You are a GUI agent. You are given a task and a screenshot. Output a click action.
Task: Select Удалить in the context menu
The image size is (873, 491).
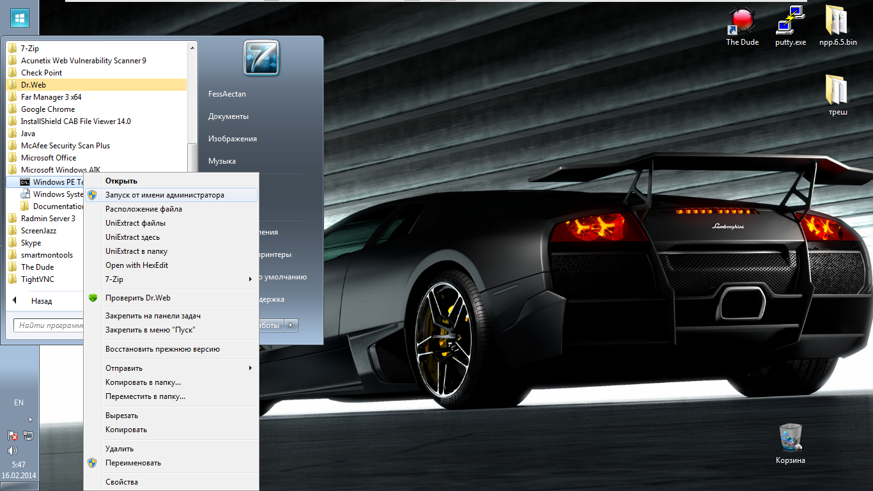click(171, 449)
